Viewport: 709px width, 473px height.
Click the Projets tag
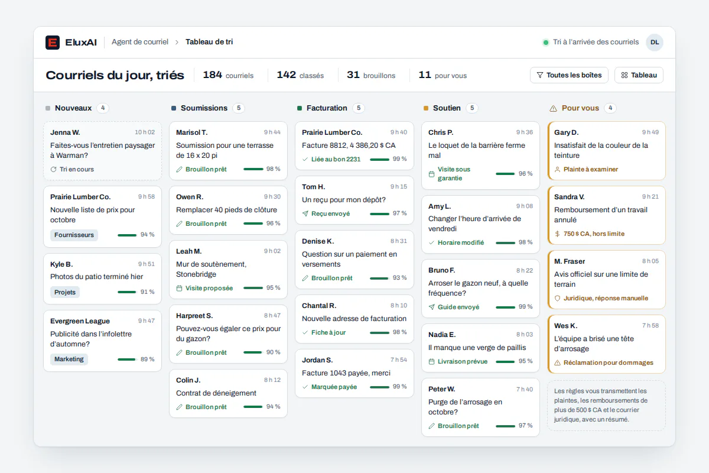point(65,292)
